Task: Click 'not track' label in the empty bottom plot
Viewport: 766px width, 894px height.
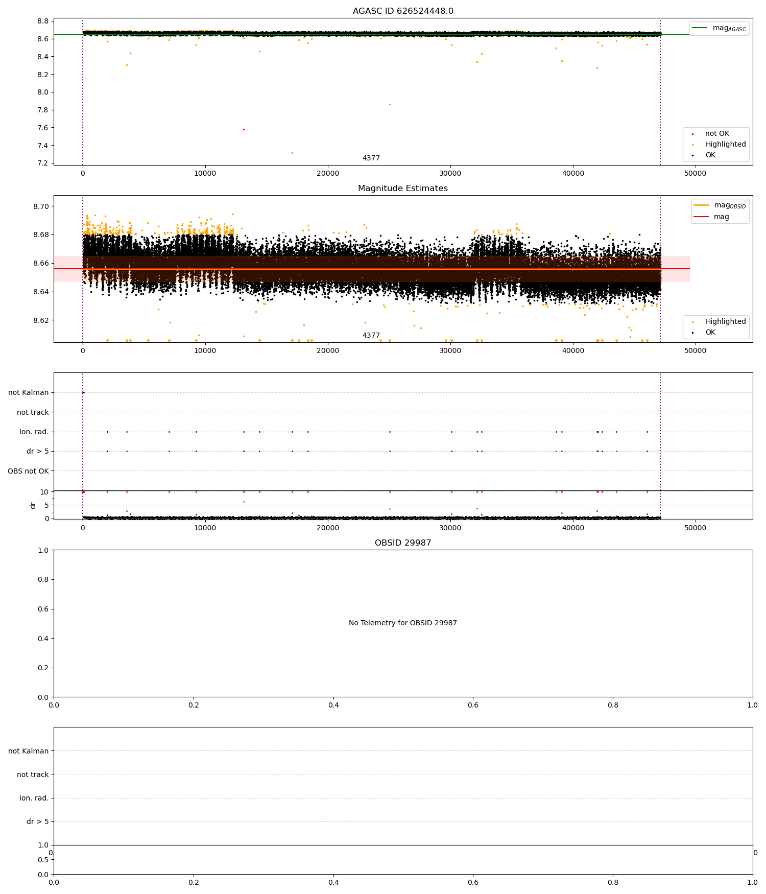Action: pyautogui.click(x=33, y=774)
